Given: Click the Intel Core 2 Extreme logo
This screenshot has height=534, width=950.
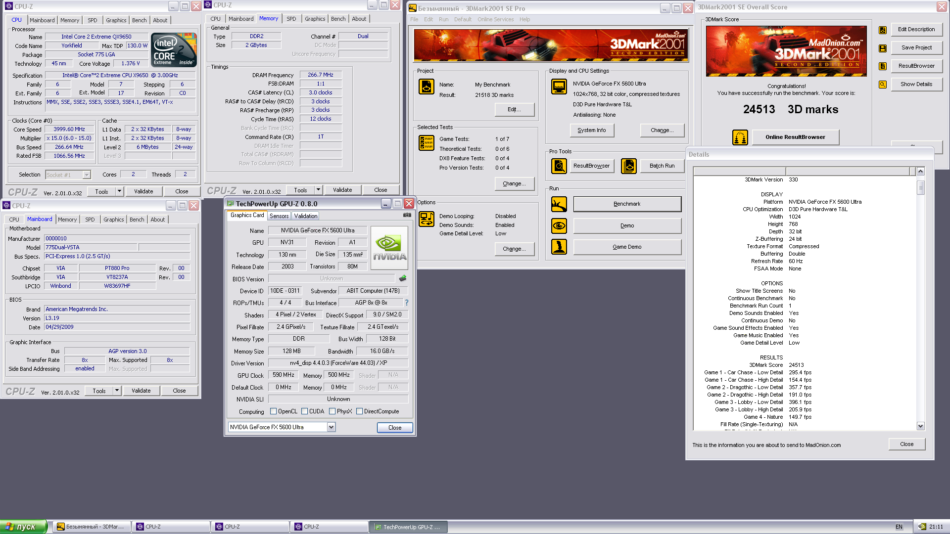Looking at the screenshot, I should [174, 50].
